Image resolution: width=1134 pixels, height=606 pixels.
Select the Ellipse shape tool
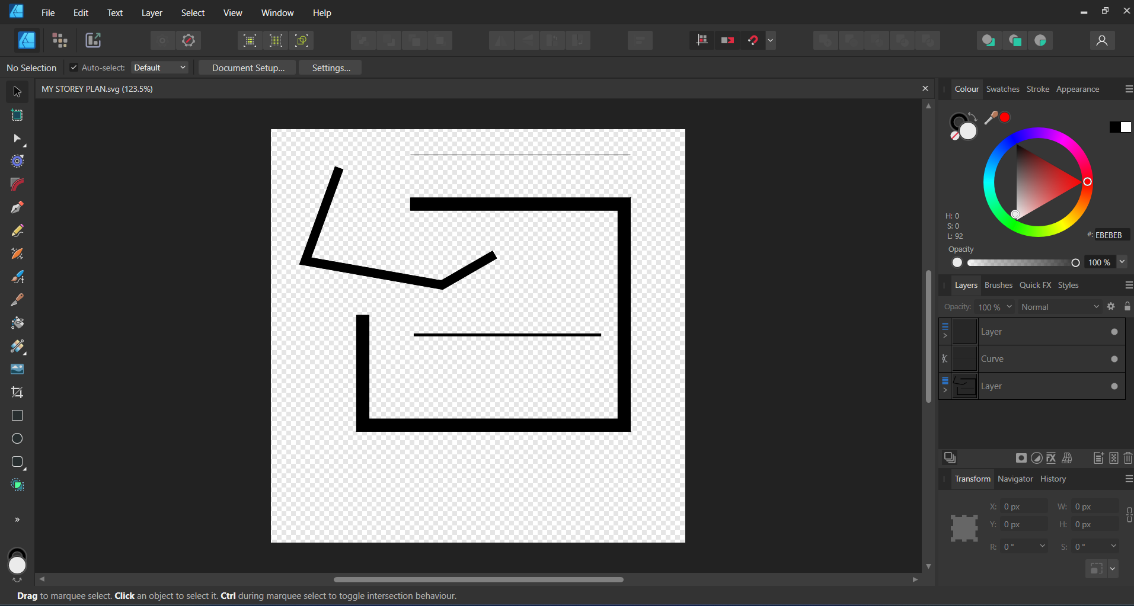pyautogui.click(x=17, y=438)
